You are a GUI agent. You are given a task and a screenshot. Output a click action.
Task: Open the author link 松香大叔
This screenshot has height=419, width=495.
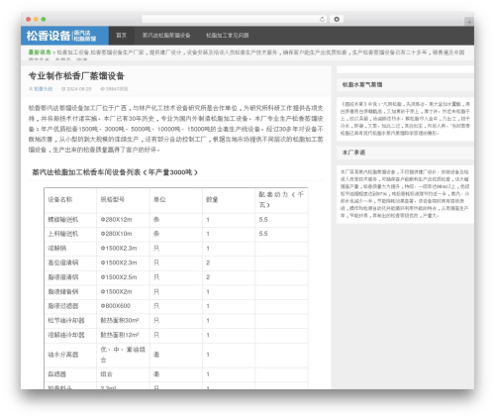44,89
